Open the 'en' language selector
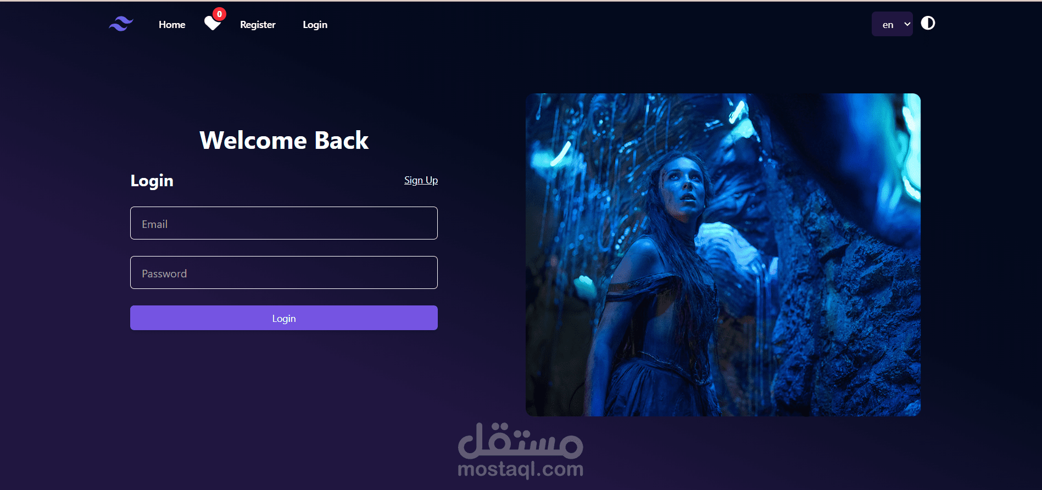Image resolution: width=1042 pixels, height=490 pixels. coord(892,24)
